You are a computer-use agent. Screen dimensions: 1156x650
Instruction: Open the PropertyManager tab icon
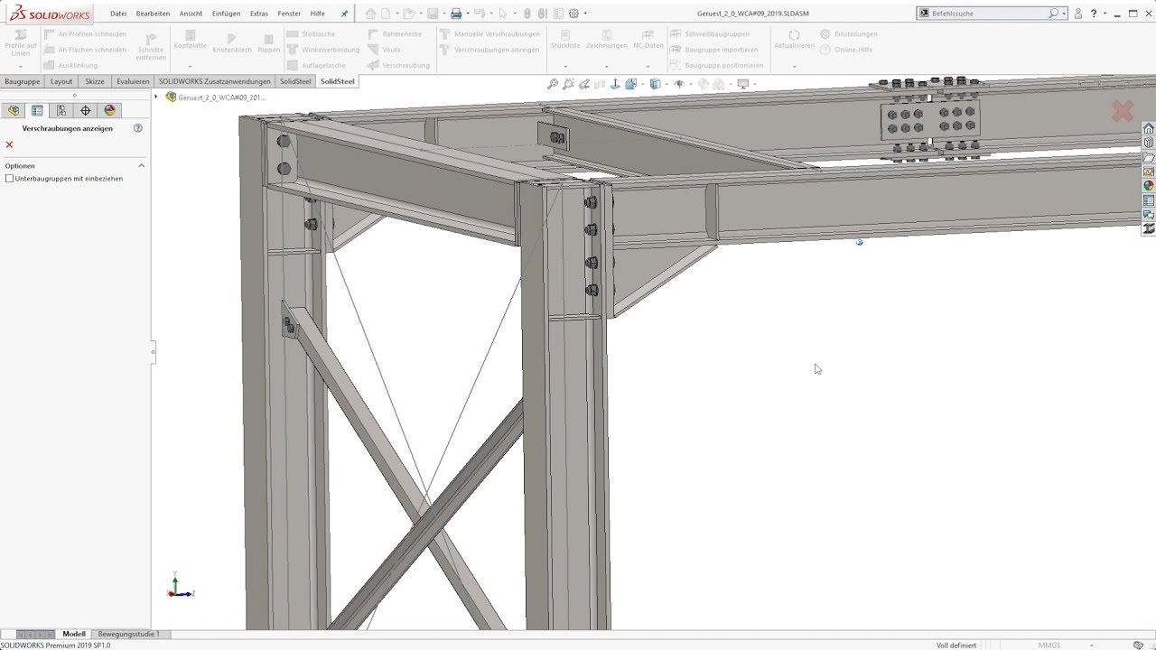[37, 110]
